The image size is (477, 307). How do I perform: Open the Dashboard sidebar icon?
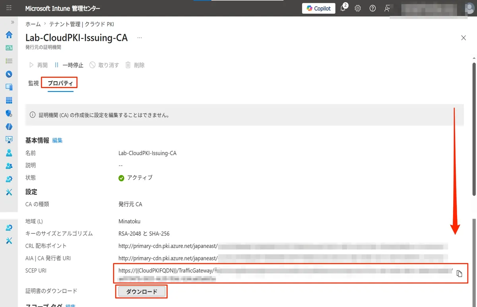(x=9, y=48)
